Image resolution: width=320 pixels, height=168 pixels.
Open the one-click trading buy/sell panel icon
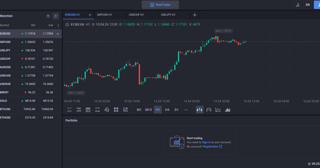coord(69,110)
